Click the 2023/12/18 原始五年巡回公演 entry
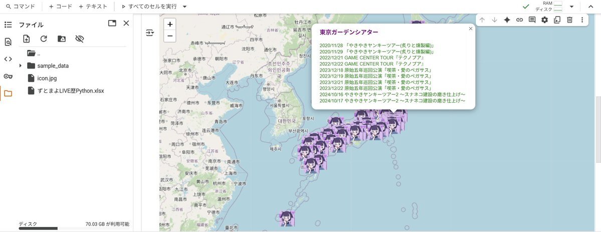The height and width of the screenshot is (232, 601). coord(376,70)
